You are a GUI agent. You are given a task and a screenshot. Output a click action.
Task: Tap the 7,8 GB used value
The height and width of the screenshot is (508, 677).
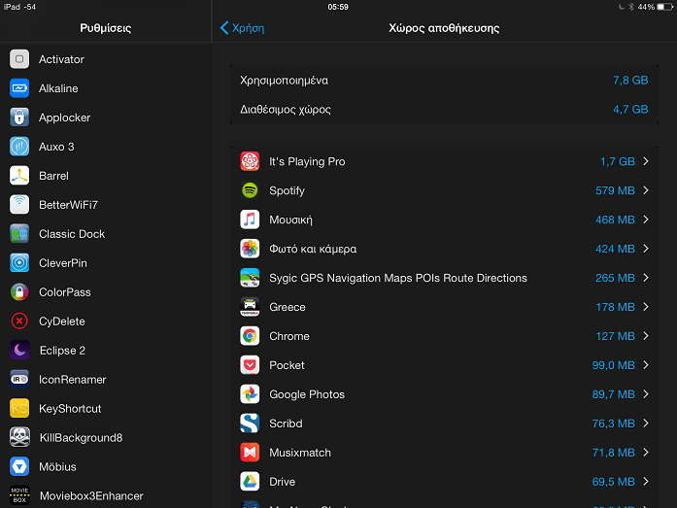tap(630, 81)
